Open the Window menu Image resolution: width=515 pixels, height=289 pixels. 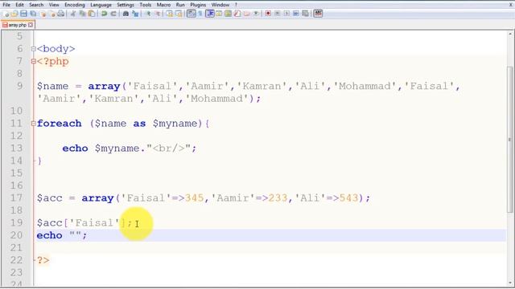pyautogui.click(x=220, y=5)
